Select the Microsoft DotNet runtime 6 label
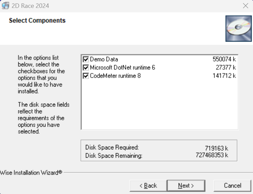Screen dimensions: 253x194 122,68
